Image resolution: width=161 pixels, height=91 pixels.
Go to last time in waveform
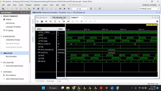click(68, 21)
